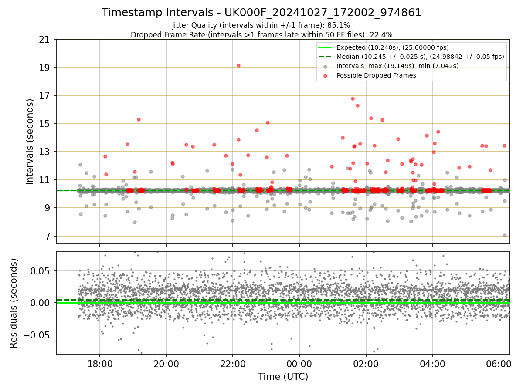
Task: Click the dashed dark green 'Median' legend marker
Action: [x=325, y=57]
